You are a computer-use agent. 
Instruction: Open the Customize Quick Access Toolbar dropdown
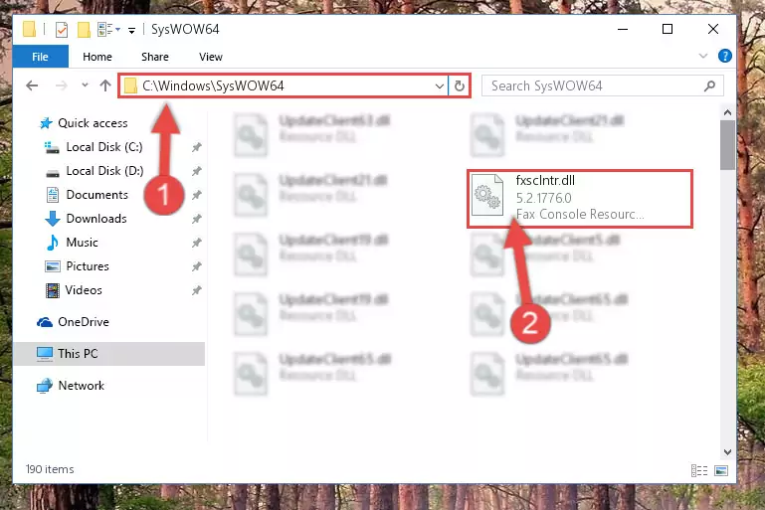click(131, 30)
